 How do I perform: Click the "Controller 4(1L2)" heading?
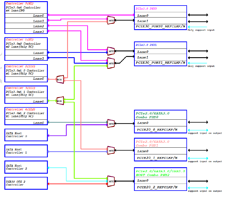(x=20, y=109)
